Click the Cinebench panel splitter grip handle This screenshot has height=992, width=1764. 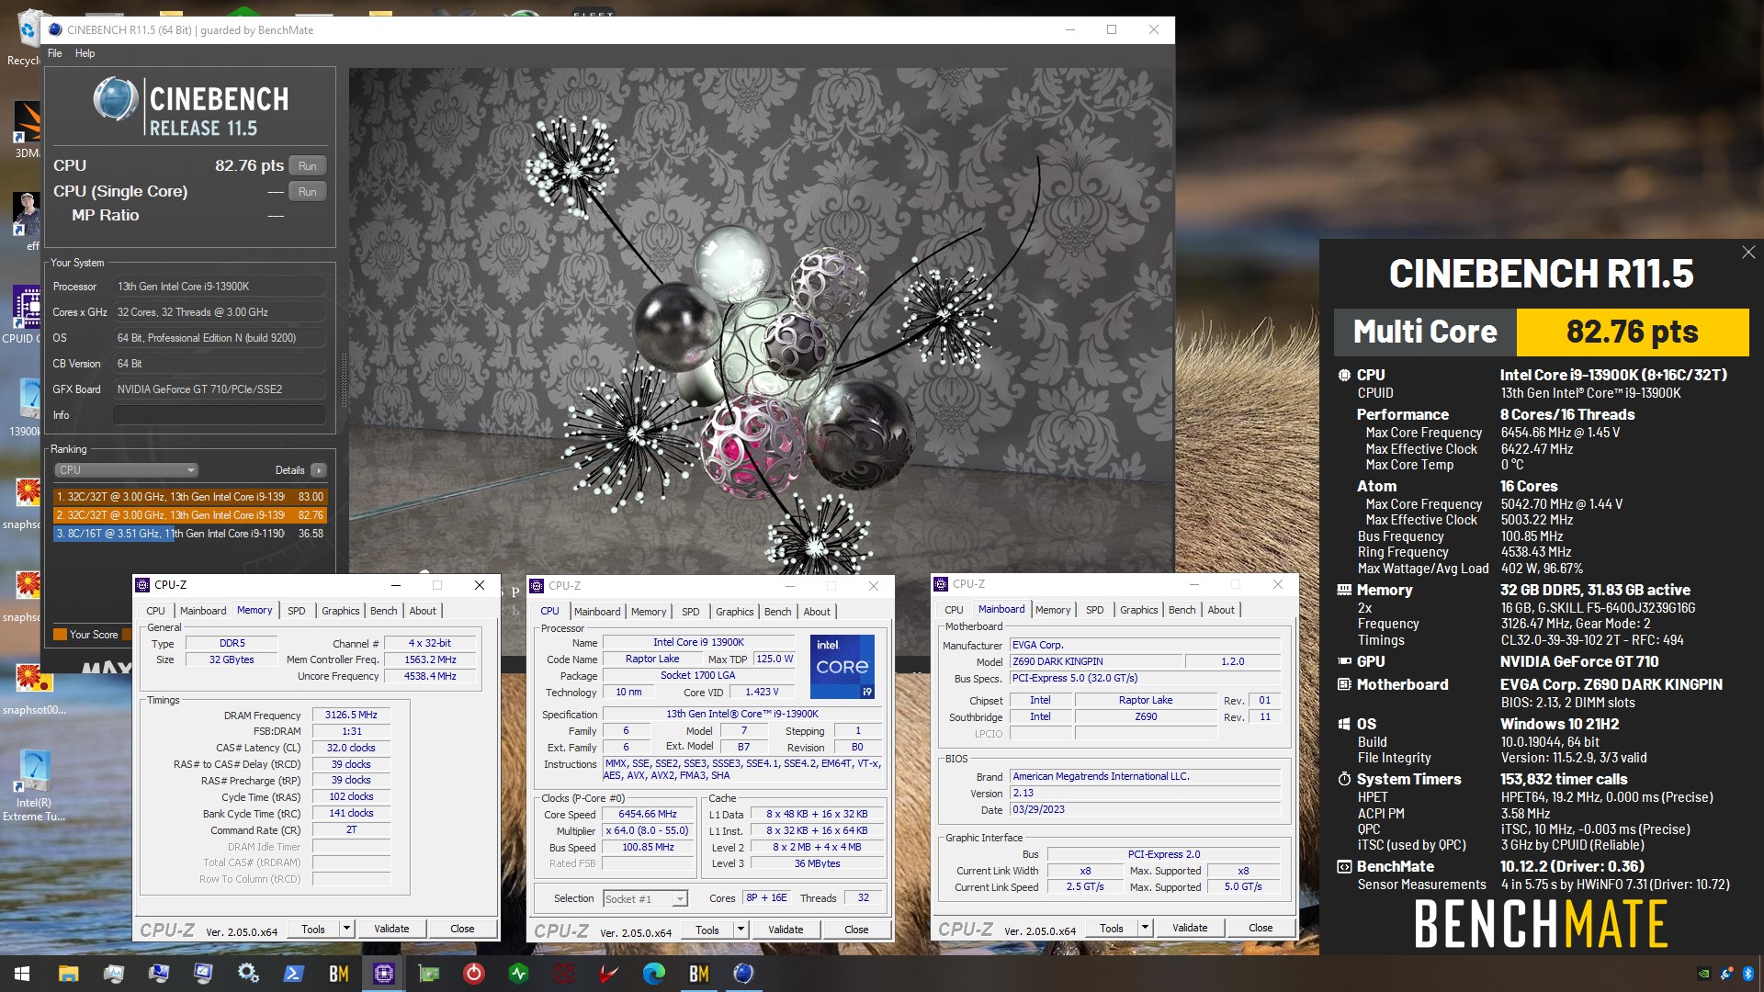point(343,381)
